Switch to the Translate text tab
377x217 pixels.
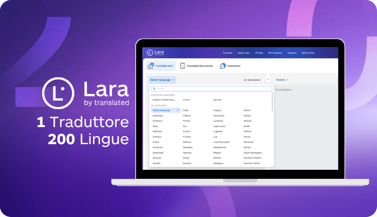161,66
